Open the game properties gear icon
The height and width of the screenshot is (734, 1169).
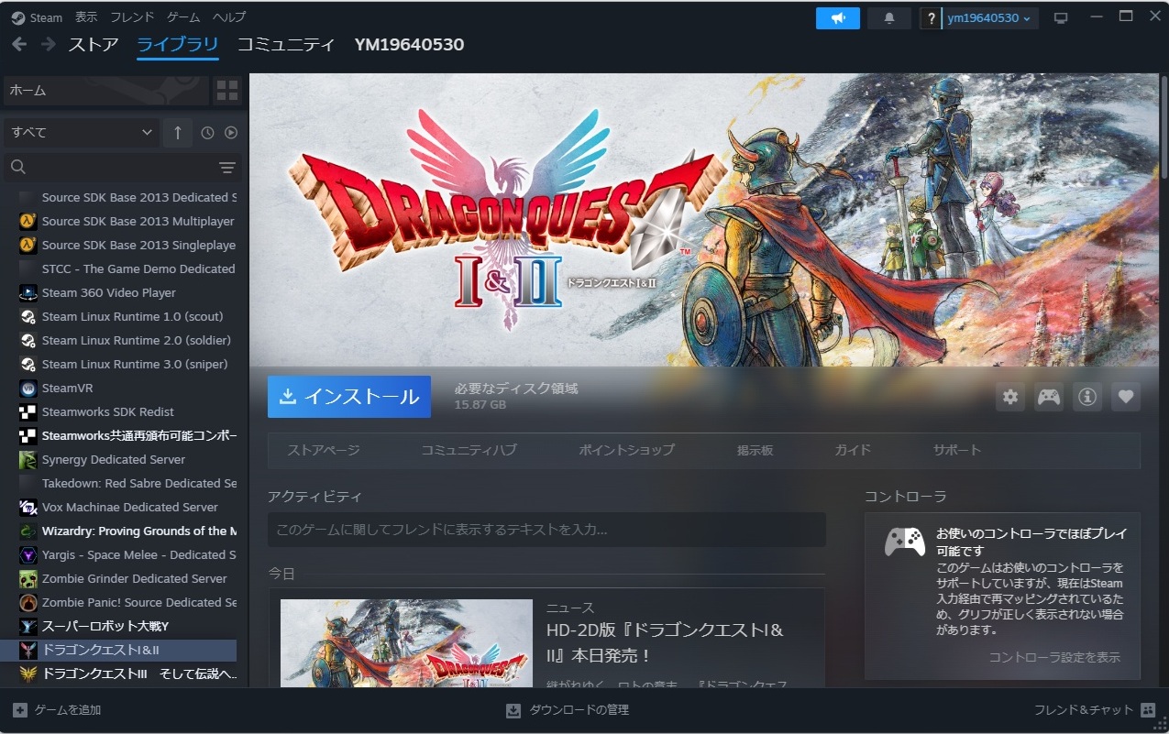[1009, 396]
